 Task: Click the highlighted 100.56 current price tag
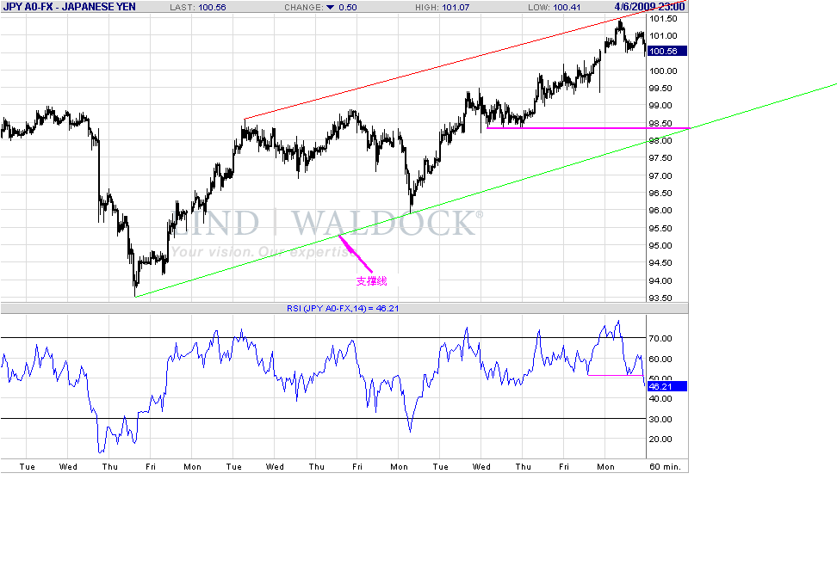point(666,52)
